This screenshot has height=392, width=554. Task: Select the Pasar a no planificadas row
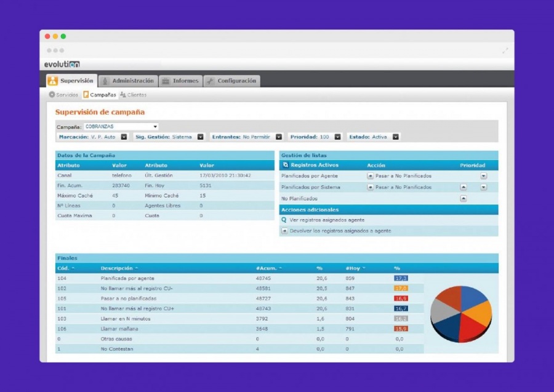coord(239,298)
